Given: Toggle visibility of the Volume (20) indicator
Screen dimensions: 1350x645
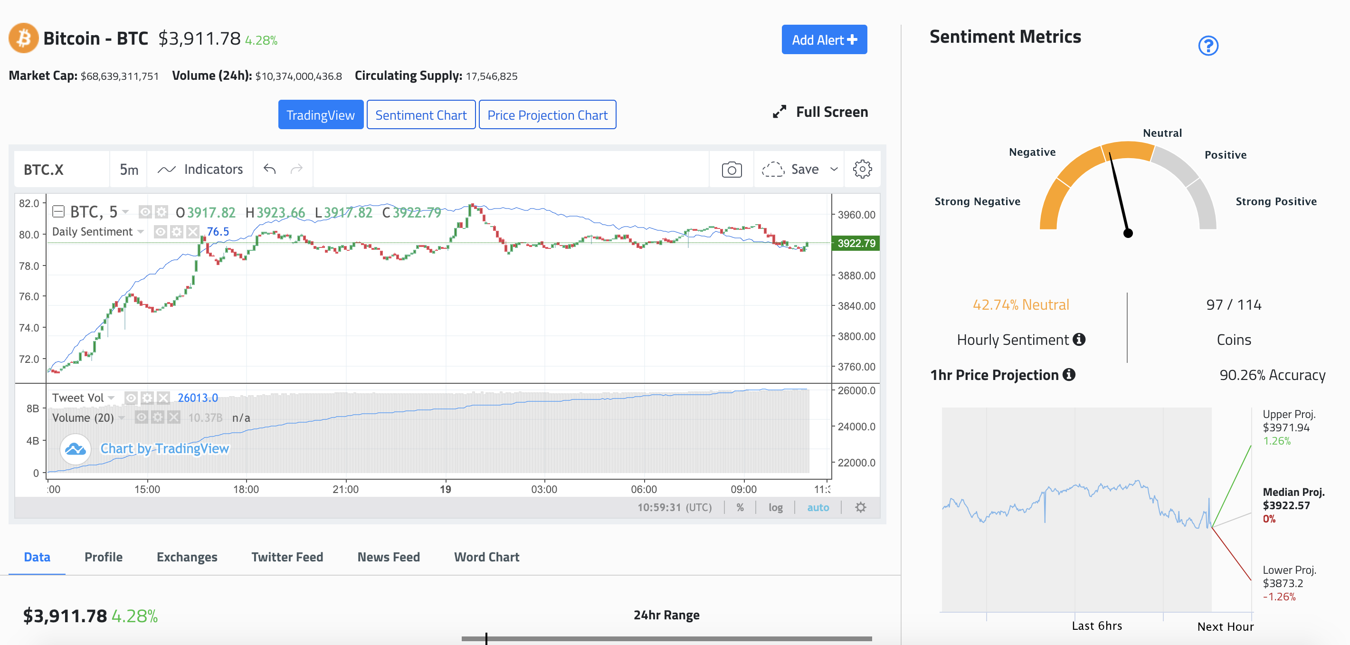Looking at the screenshot, I should 141,417.
